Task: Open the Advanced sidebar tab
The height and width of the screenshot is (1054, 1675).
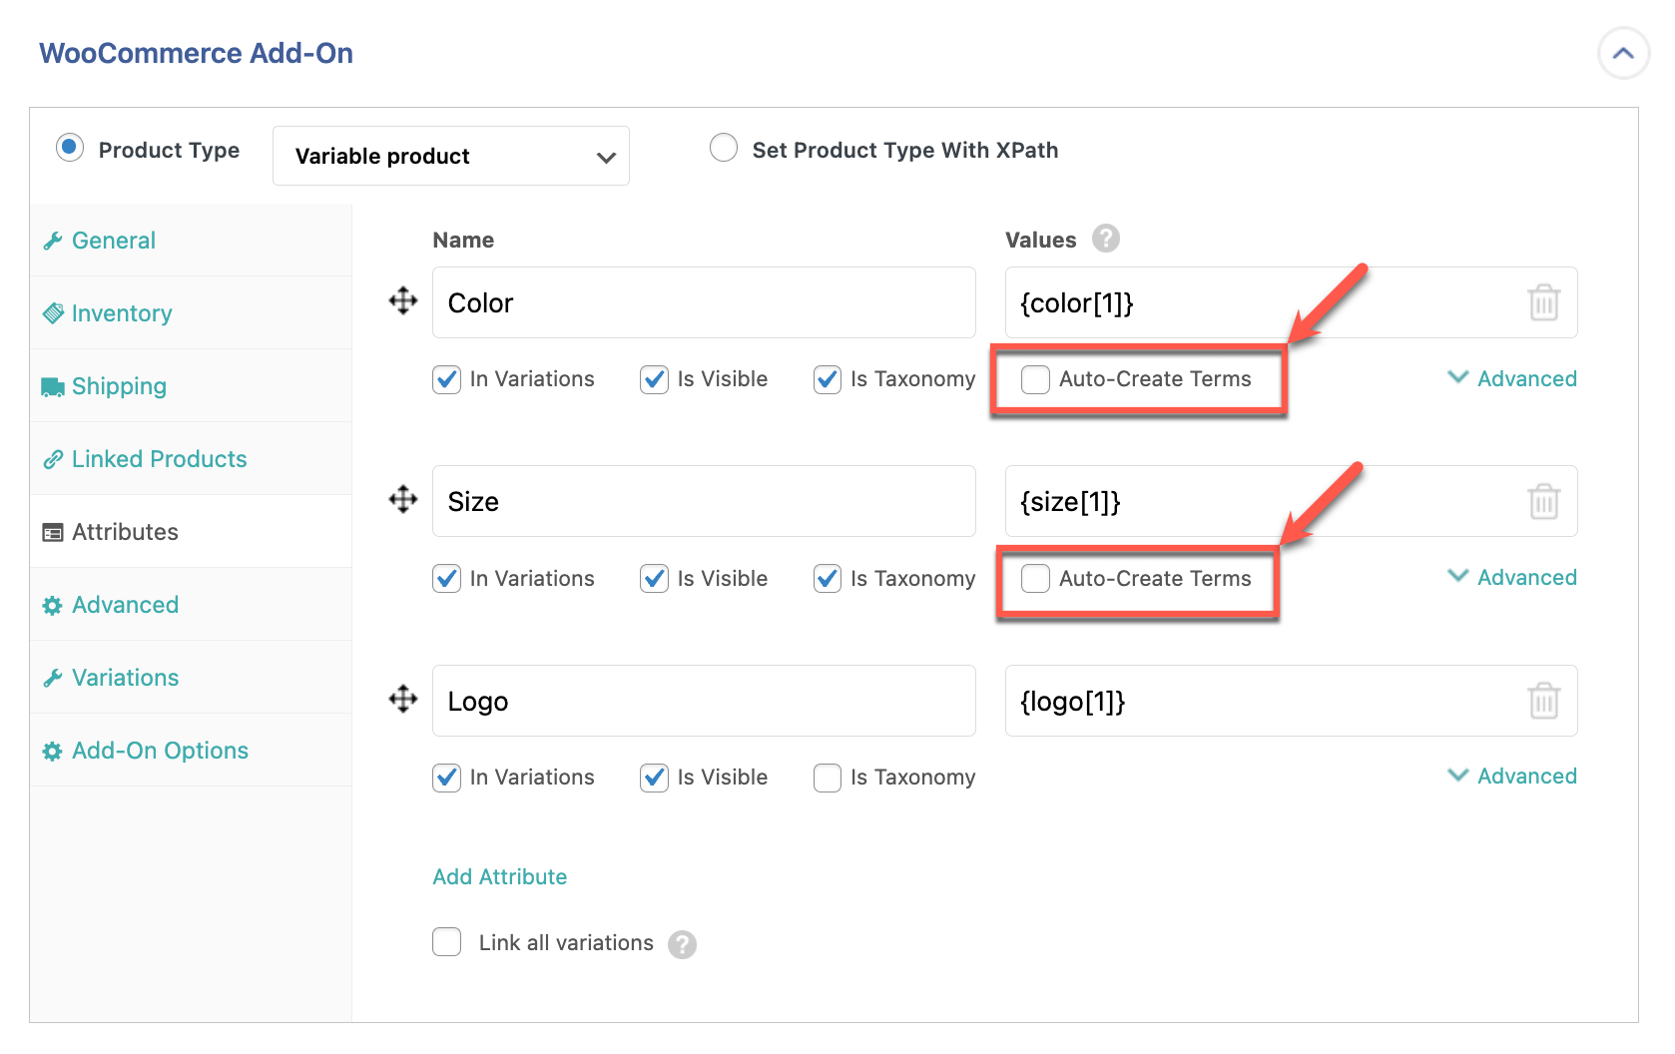Action: [x=191, y=605]
